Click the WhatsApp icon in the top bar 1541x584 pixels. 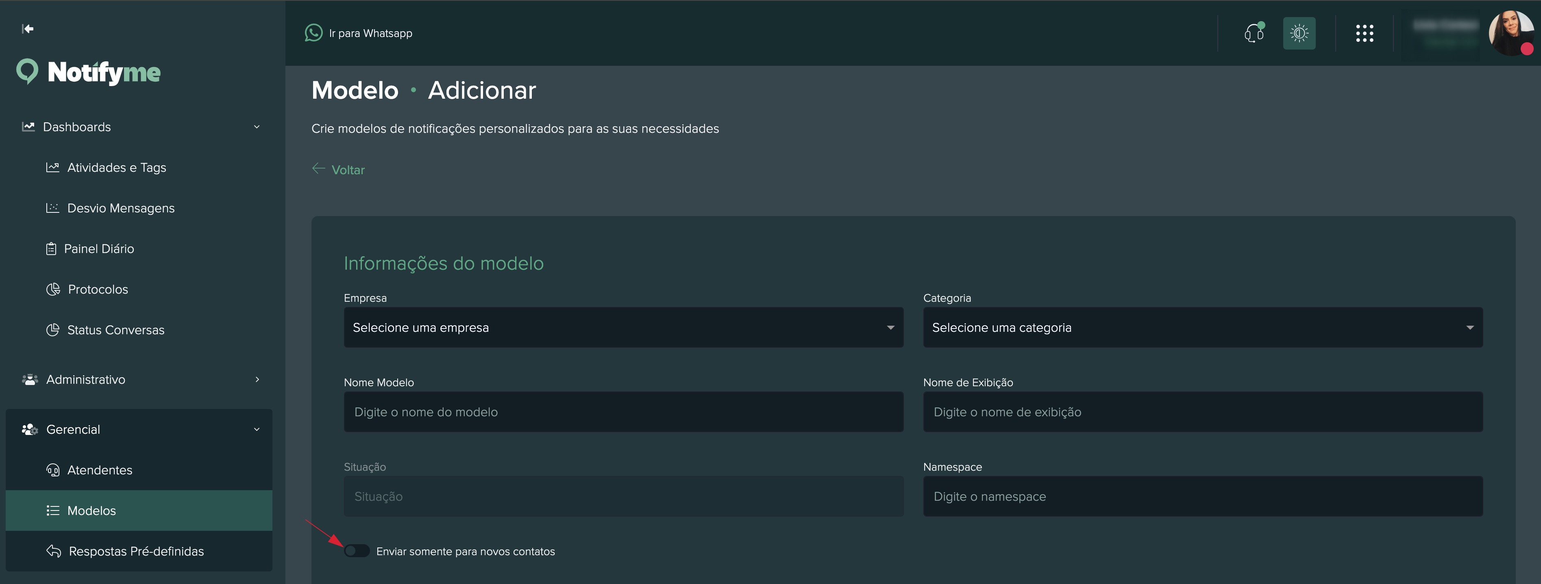click(313, 33)
